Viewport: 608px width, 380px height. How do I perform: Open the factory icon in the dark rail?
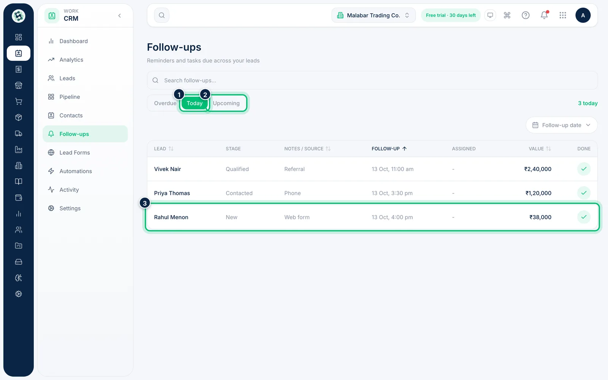coord(18,149)
